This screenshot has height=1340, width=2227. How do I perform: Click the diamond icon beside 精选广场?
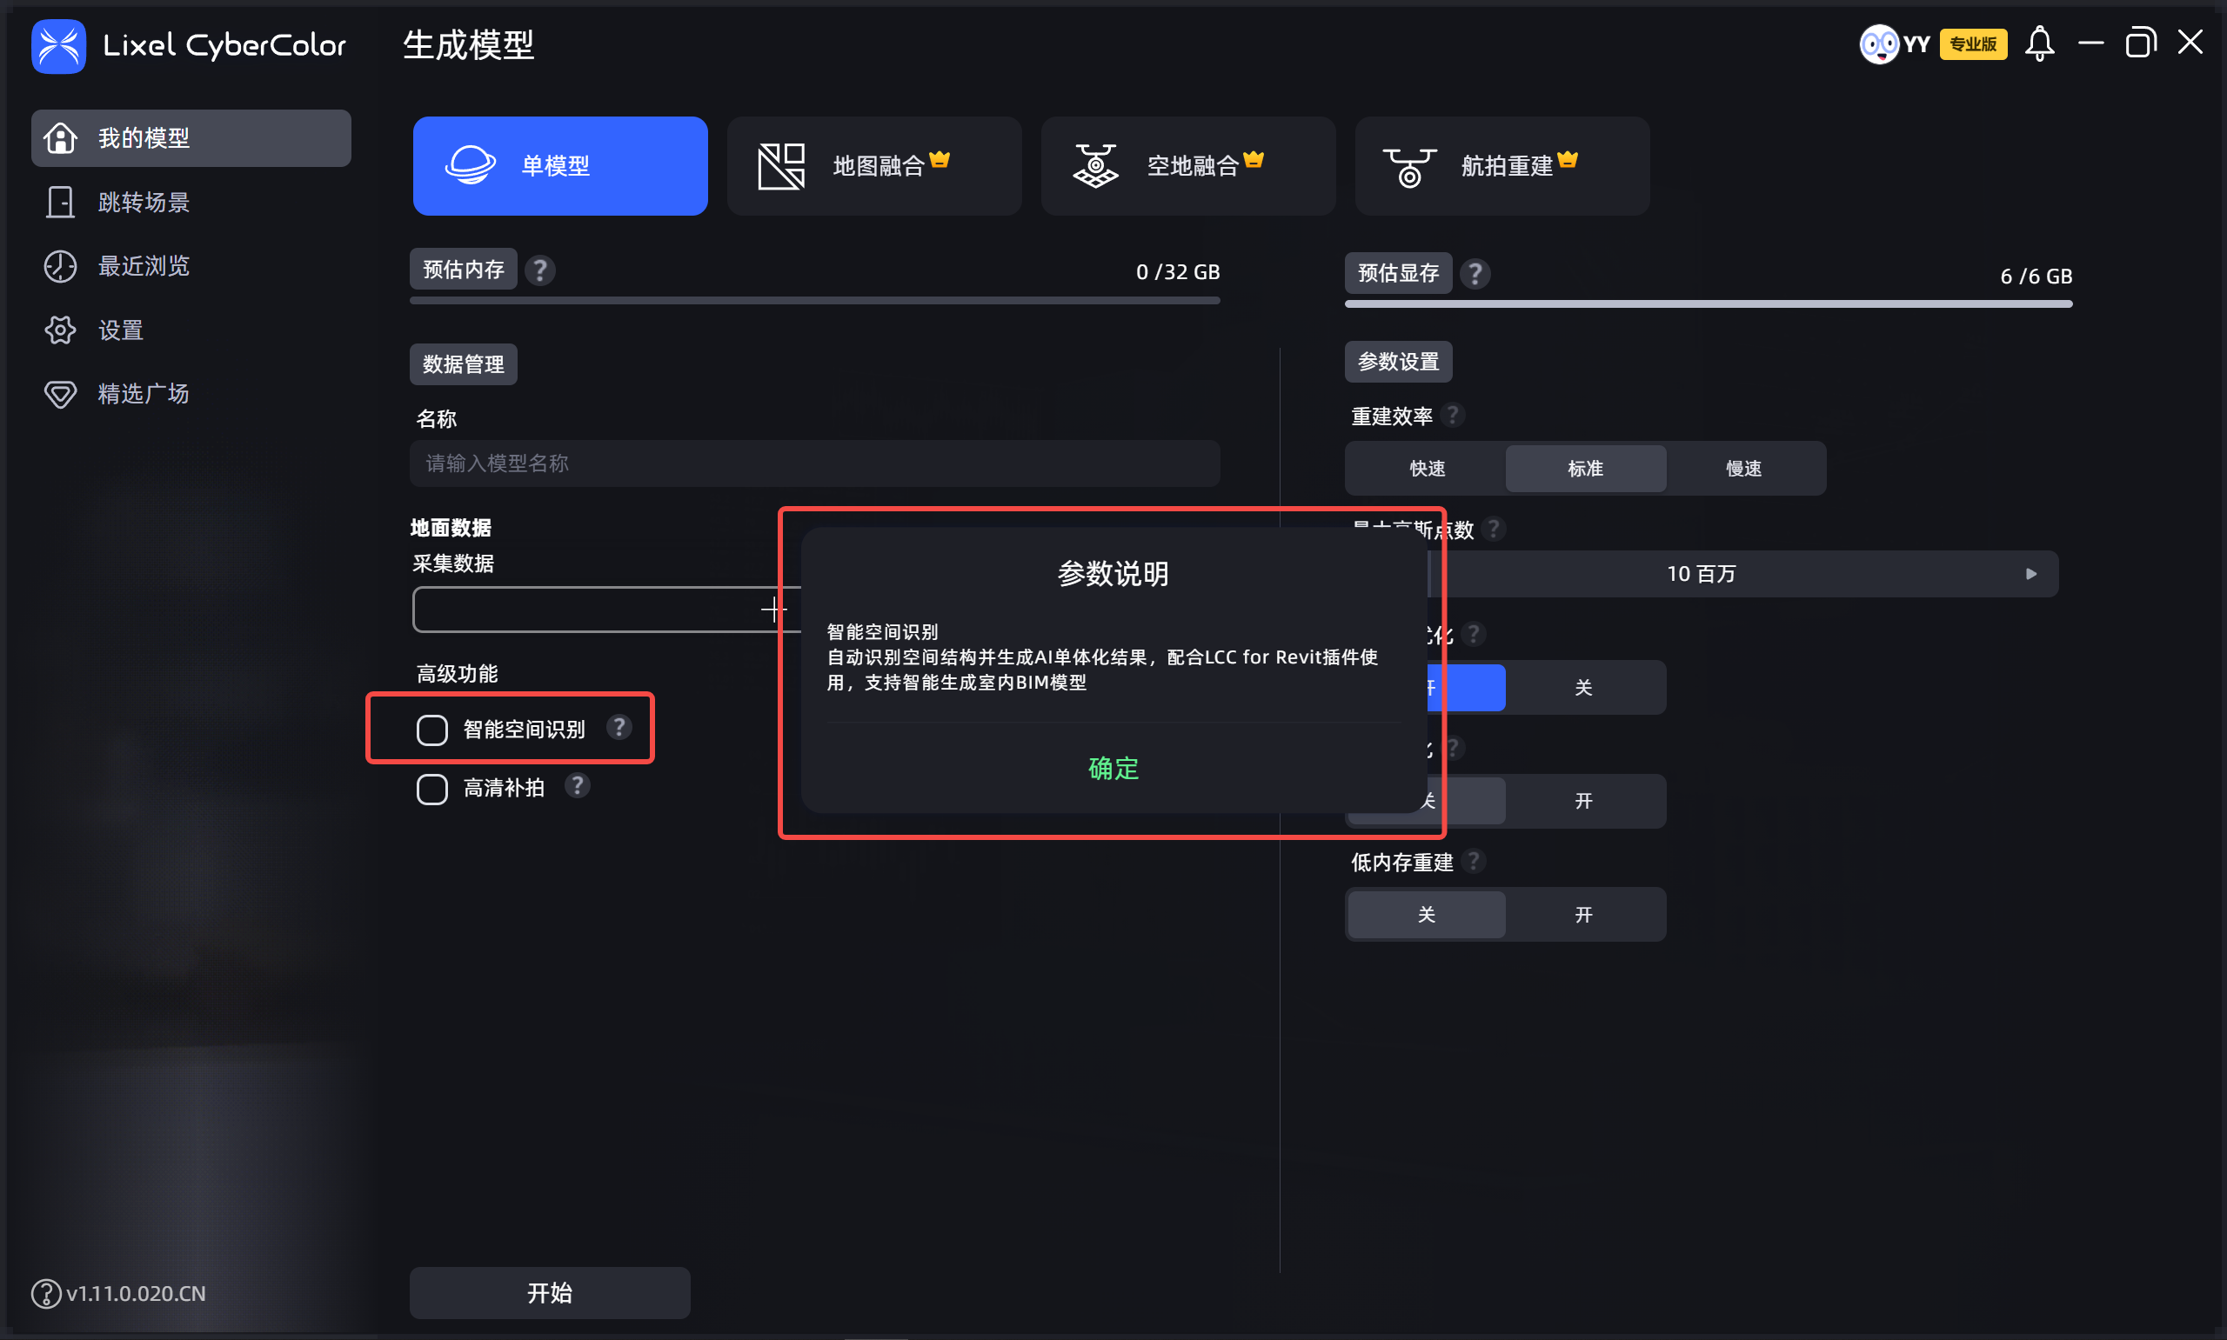(61, 395)
